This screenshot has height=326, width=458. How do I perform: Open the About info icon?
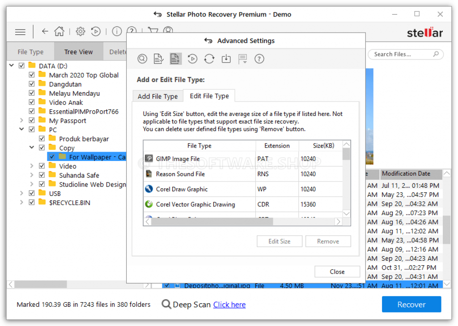(117, 31)
